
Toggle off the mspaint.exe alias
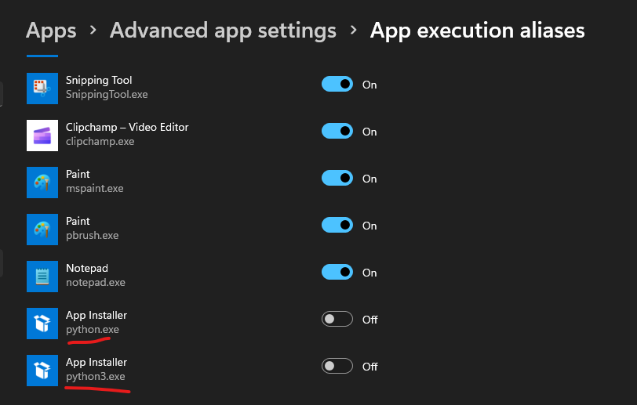point(337,178)
